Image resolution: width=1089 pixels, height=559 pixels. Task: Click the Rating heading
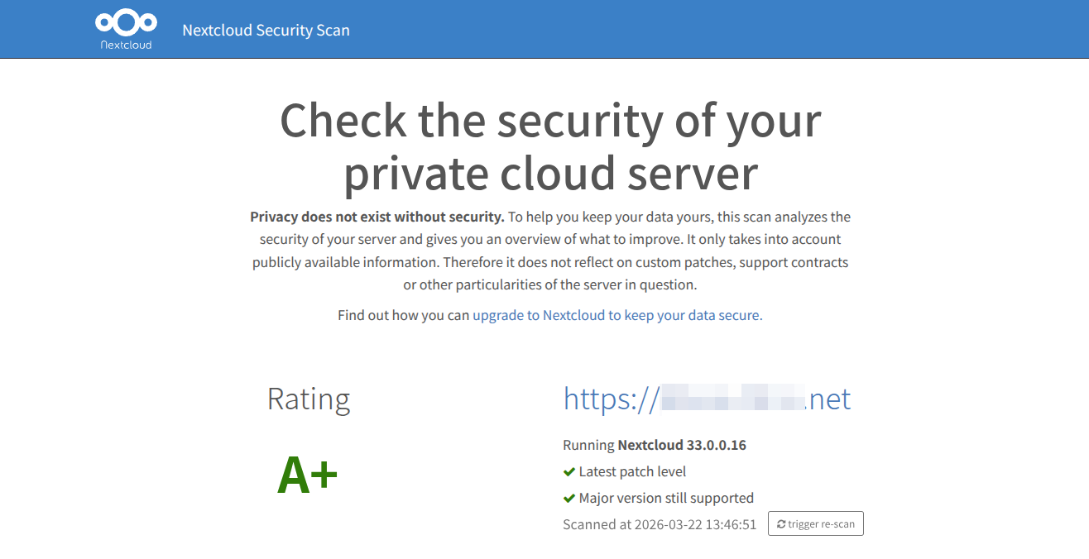click(309, 399)
